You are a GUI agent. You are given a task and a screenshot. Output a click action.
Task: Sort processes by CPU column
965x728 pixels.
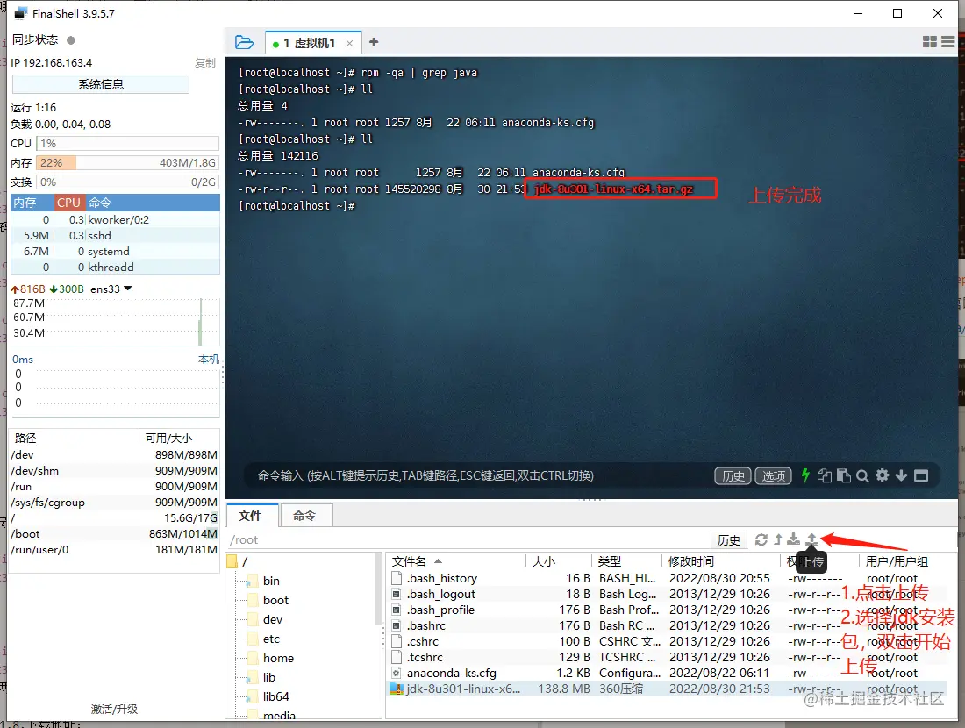(68, 203)
